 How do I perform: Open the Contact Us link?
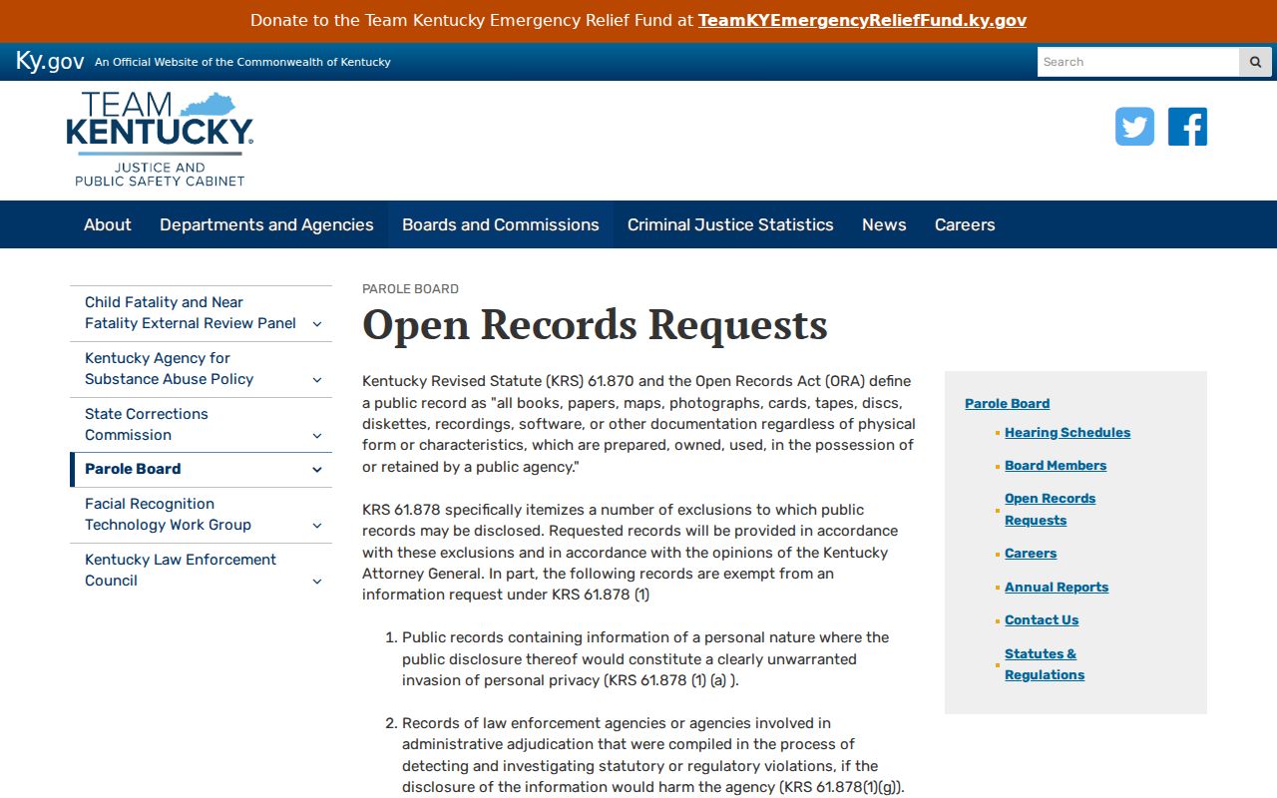[1042, 619]
